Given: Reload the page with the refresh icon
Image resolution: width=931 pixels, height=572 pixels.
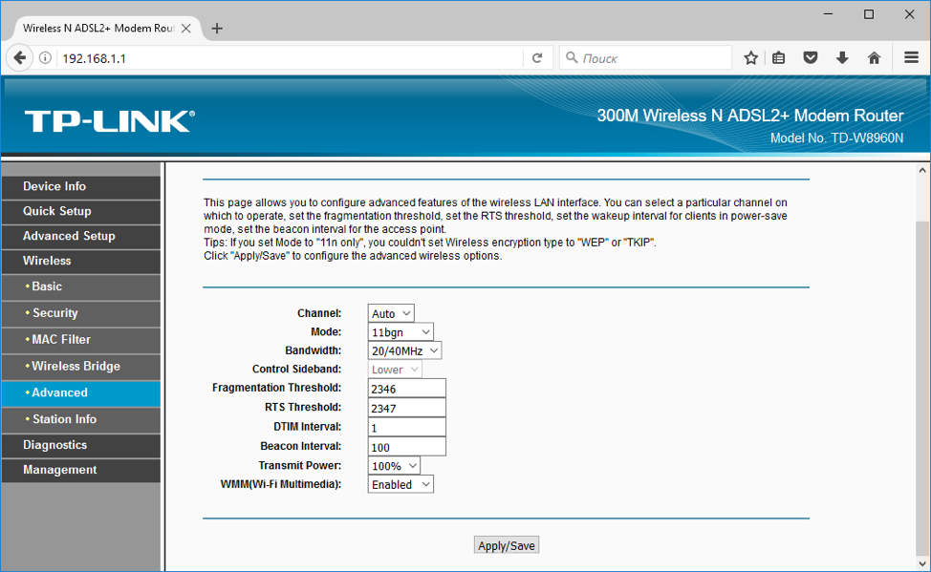Looking at the screenshot, I should pyautogui.click(x=537, y=58).
